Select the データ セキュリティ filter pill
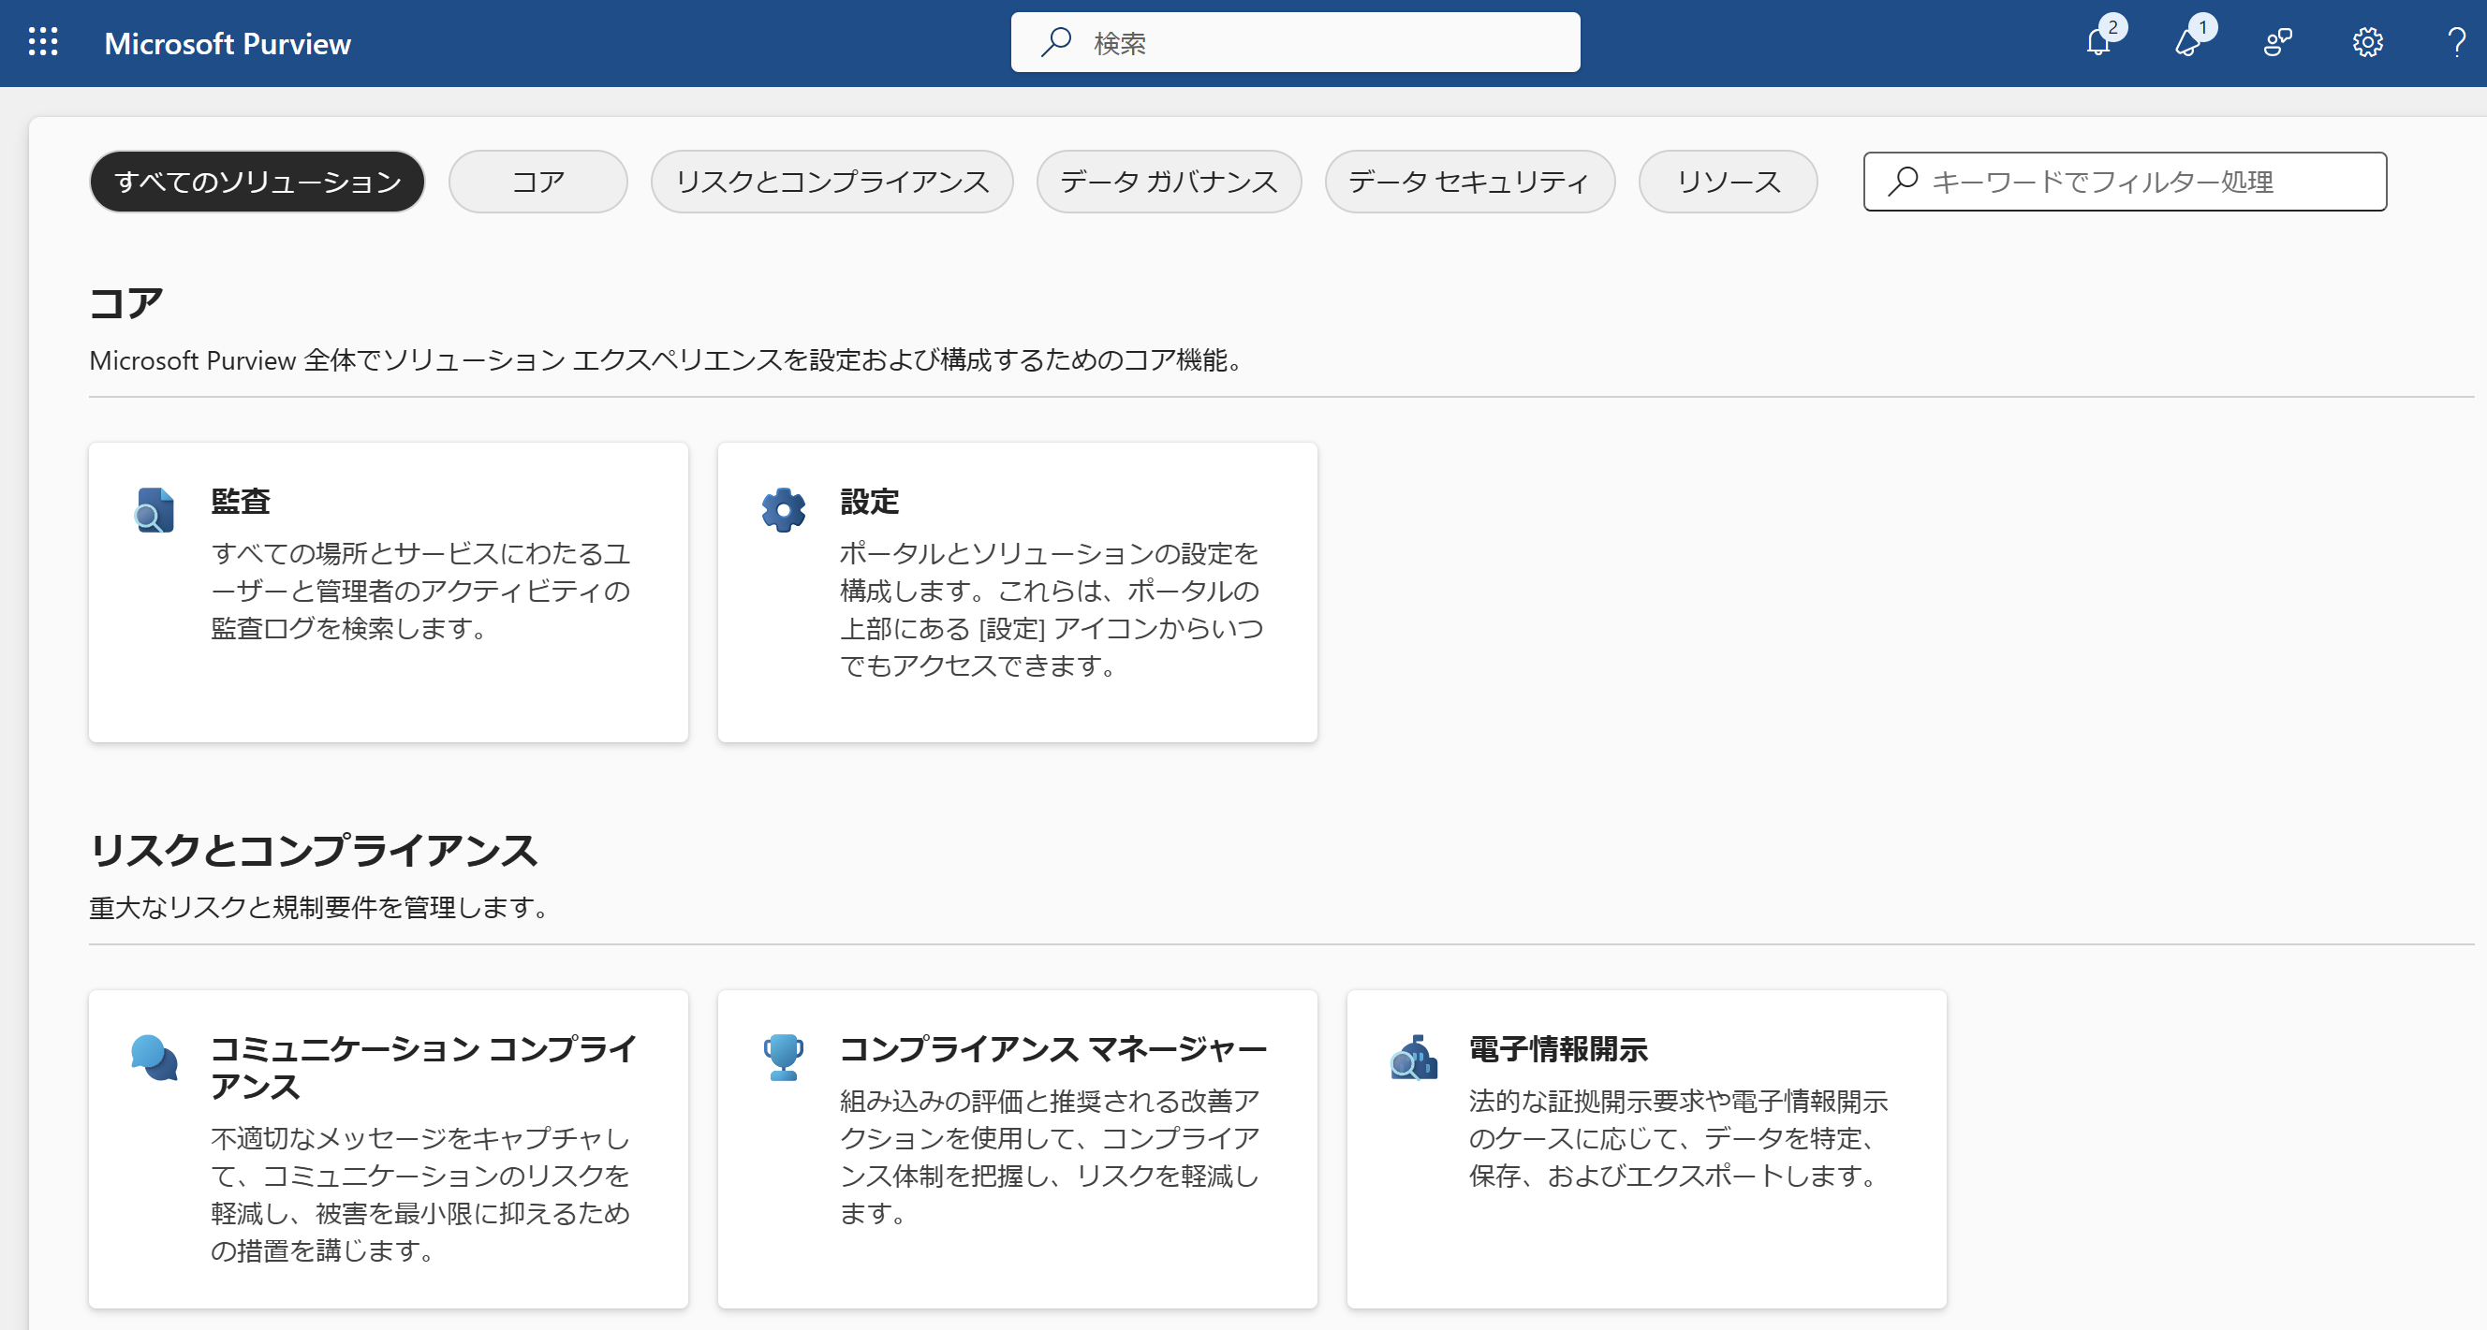Viewport: 2487px width, 1330px height. point(1468,182)
